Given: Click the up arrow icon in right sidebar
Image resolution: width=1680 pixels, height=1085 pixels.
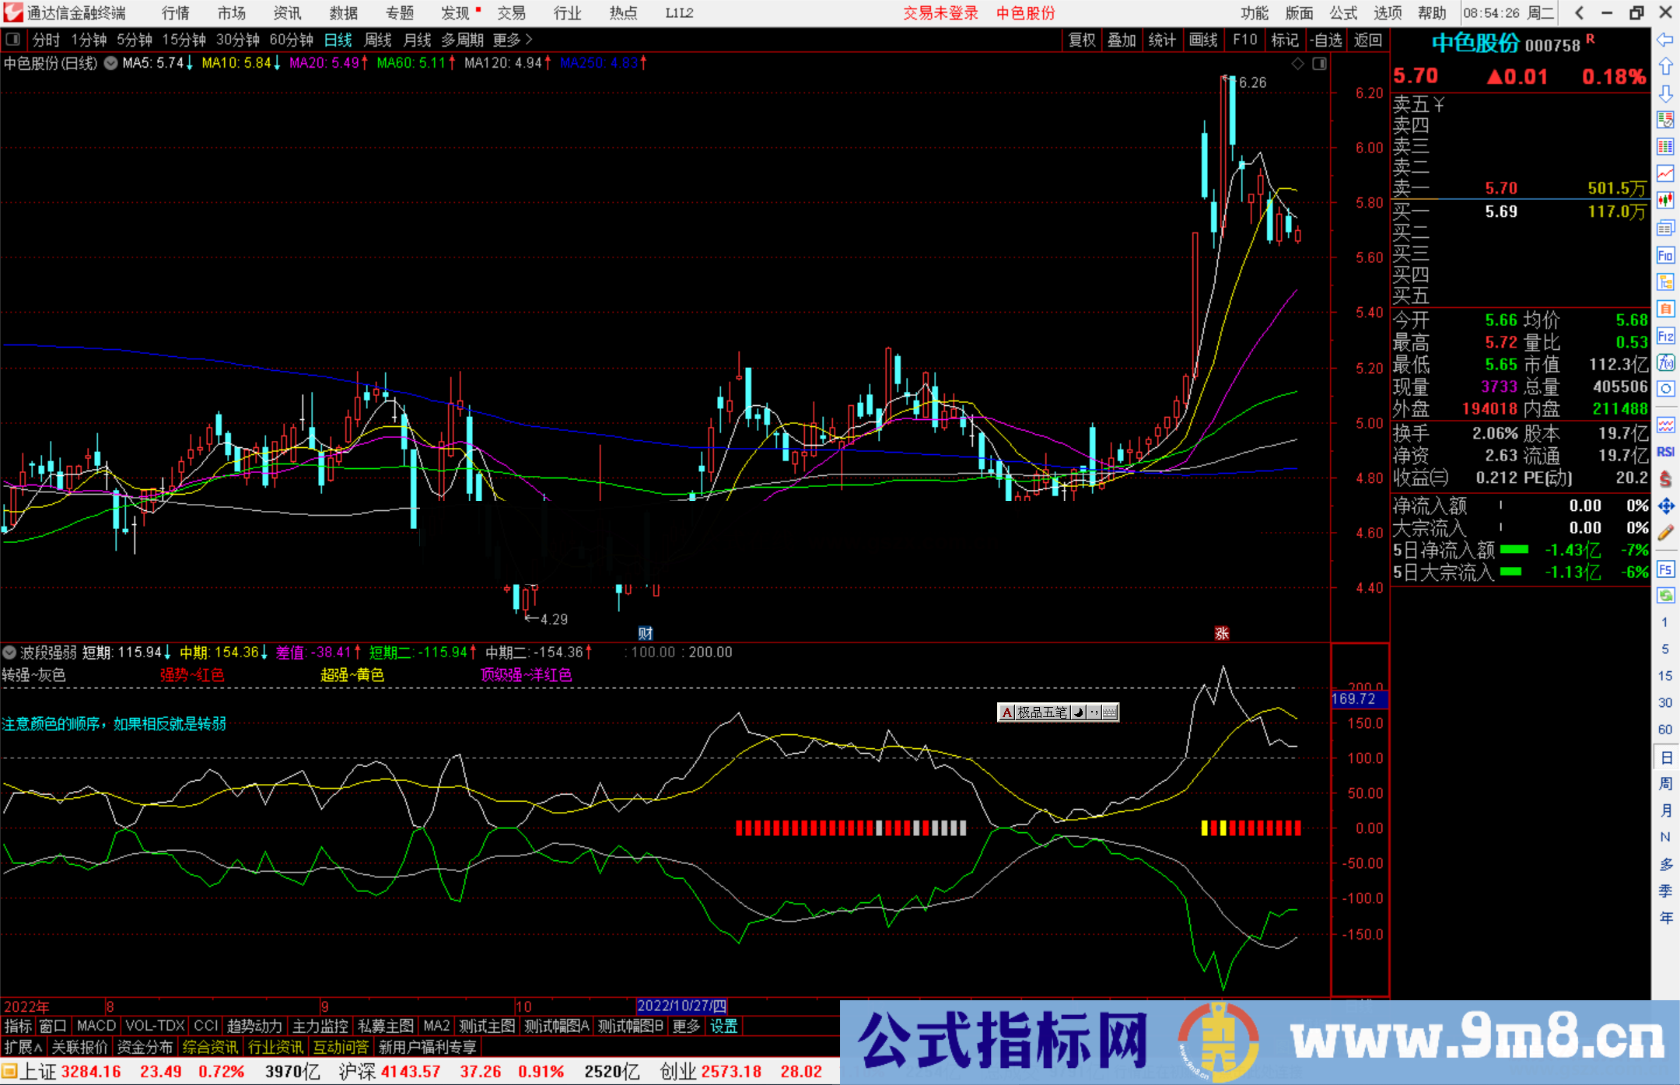Looking at the screenshot, I should coord(1665,67).
